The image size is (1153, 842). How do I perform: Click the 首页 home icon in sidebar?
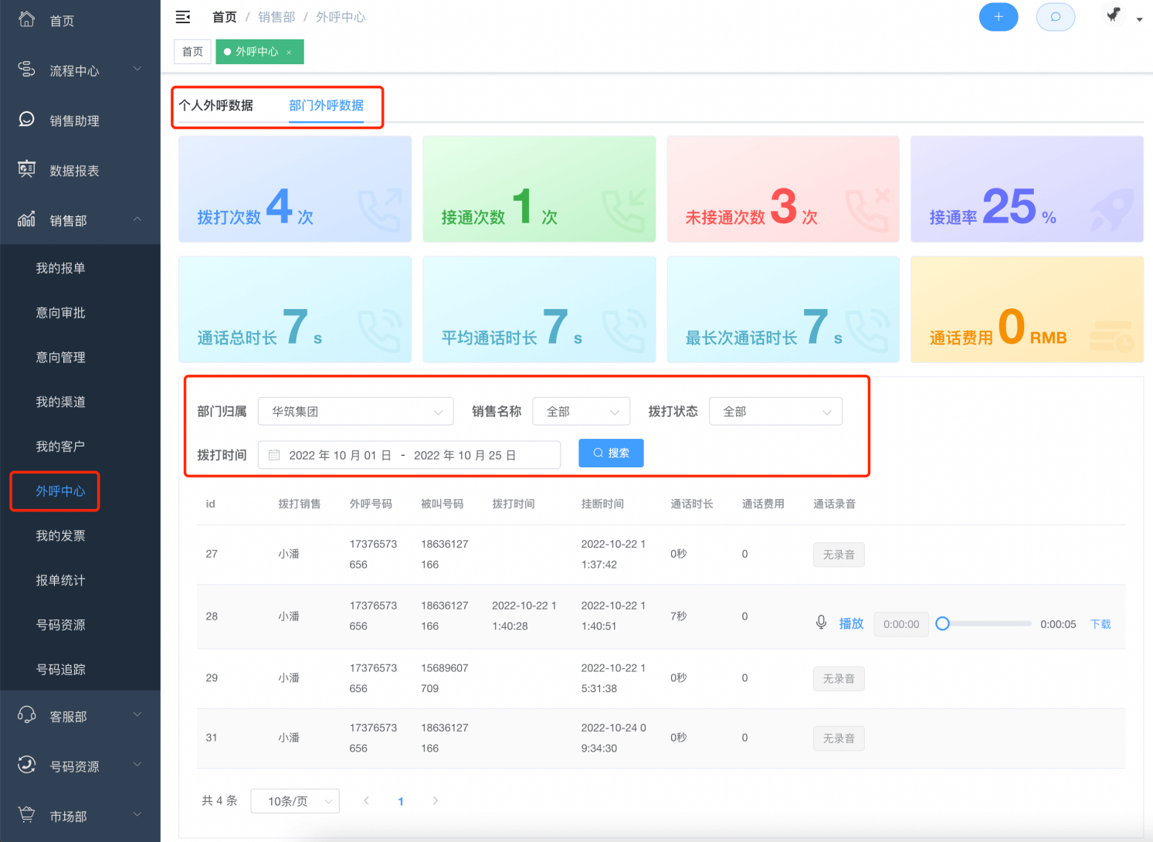tap(27, 20)
